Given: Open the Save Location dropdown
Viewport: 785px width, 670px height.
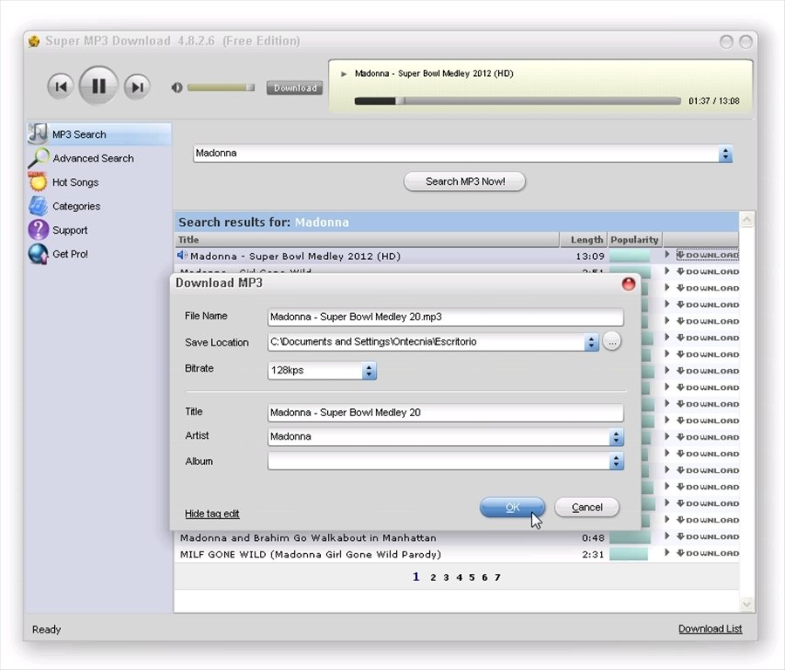Looking at the screenshot, I should coord(591,343).
